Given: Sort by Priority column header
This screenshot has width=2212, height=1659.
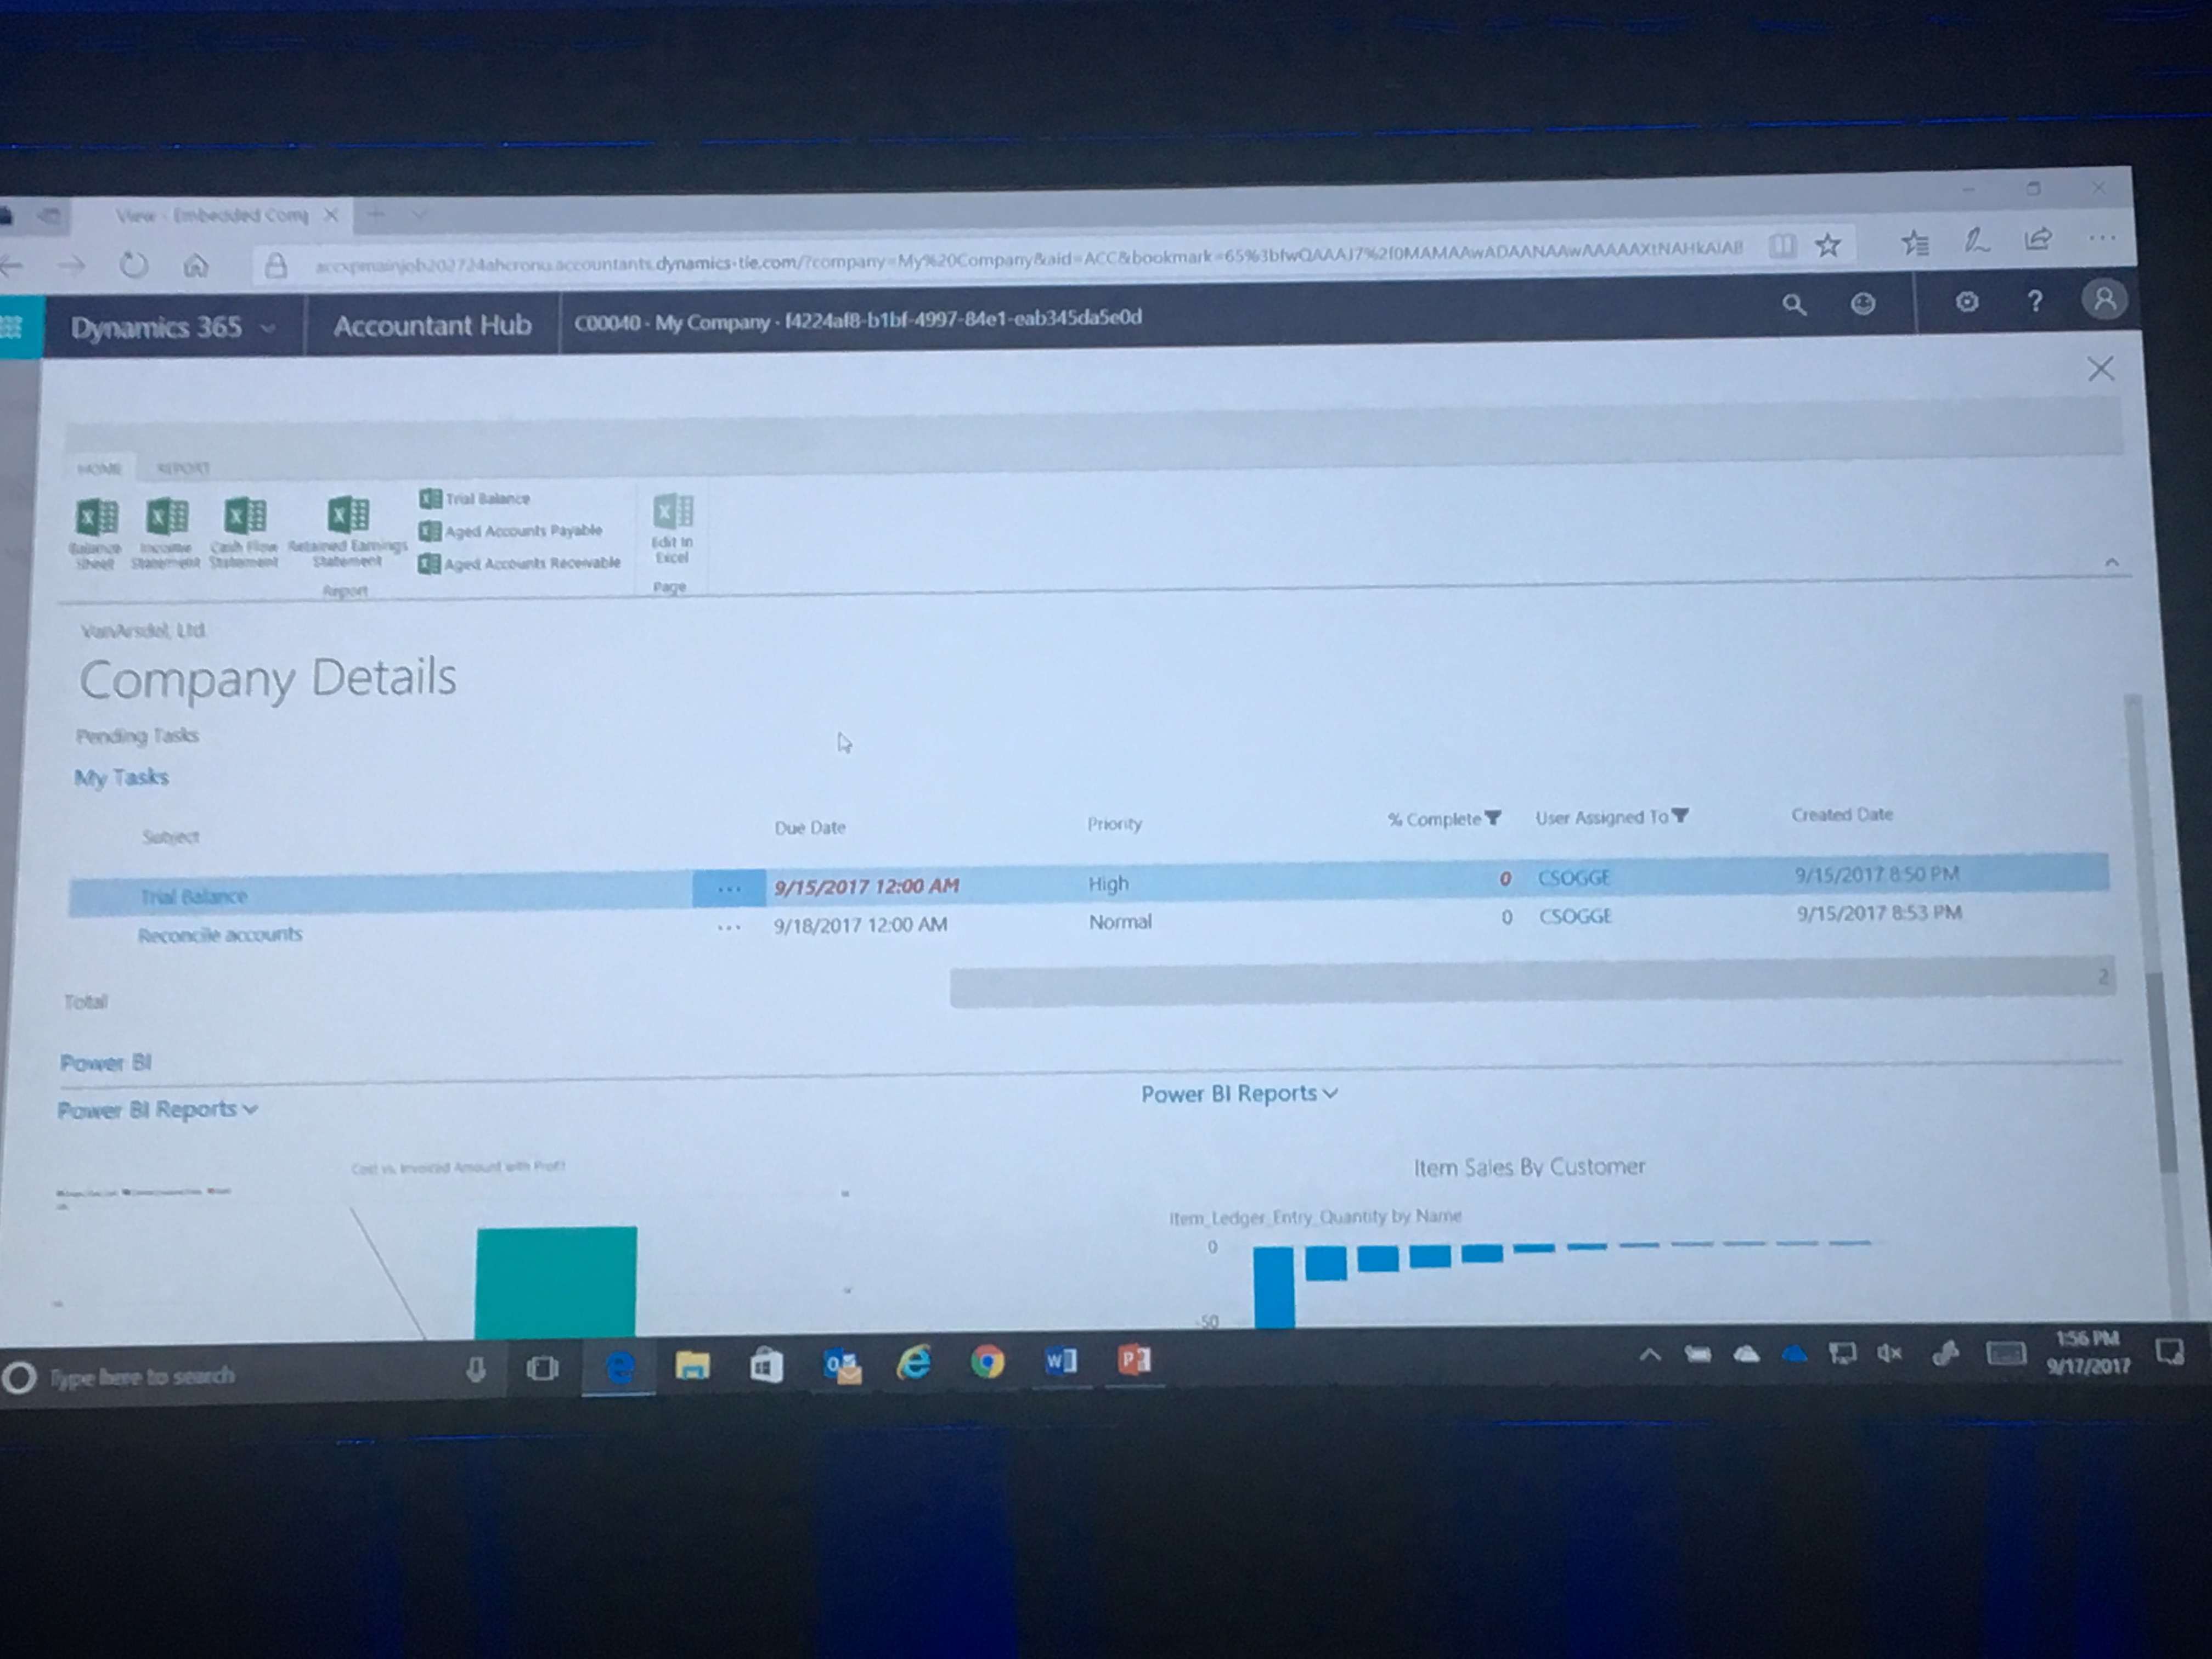Looking at the screenshot, I should coord(1114,824).
